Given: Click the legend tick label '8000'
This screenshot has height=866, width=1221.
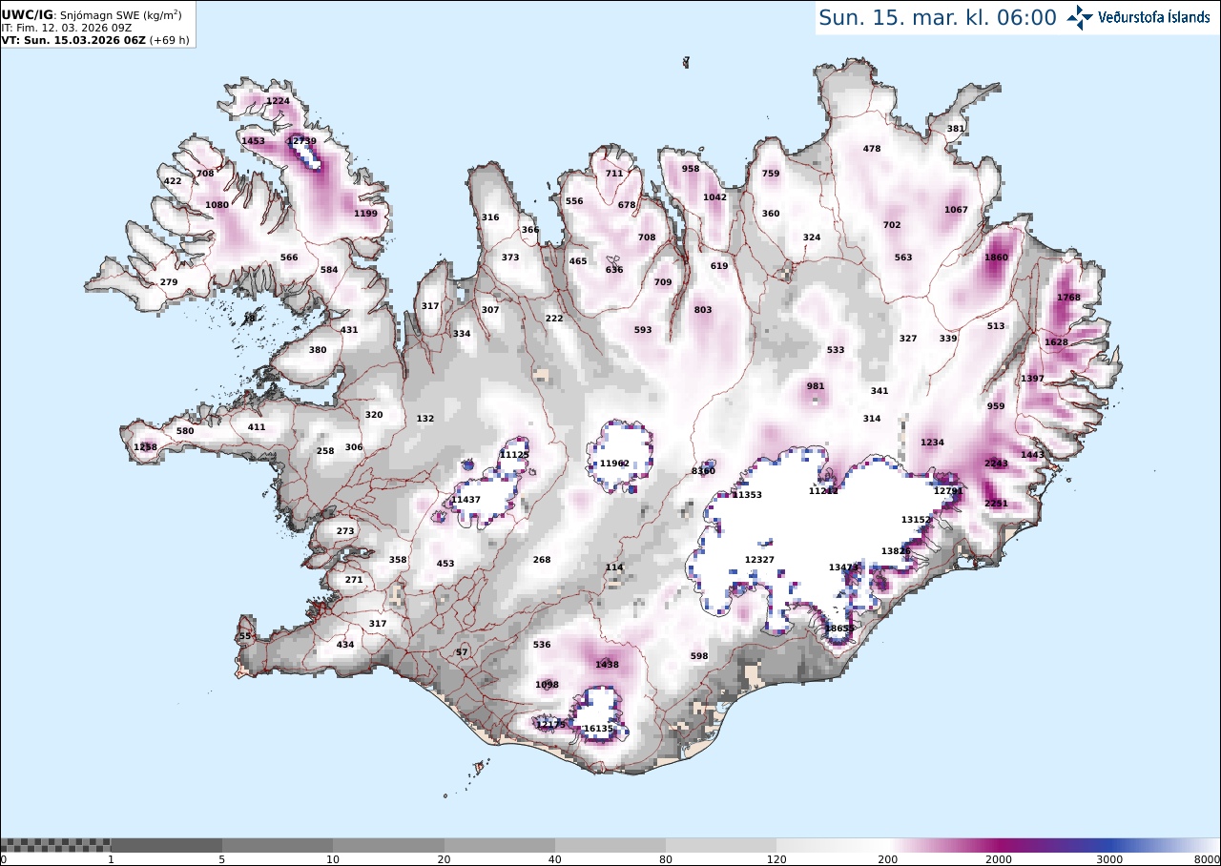Looking at the screenshot, I should click(x=1207, y=859).
